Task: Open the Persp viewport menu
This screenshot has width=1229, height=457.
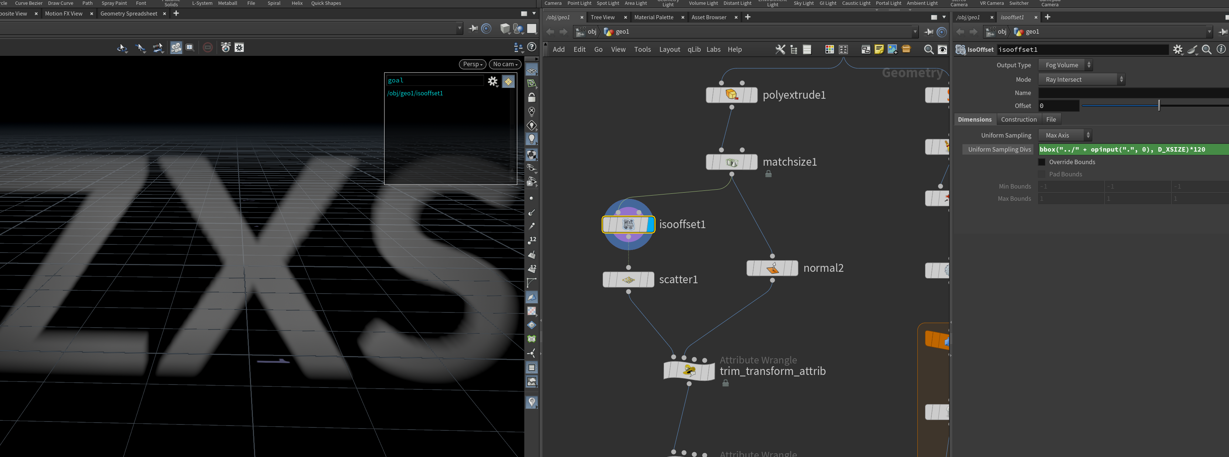Action: tap(473, 64)
